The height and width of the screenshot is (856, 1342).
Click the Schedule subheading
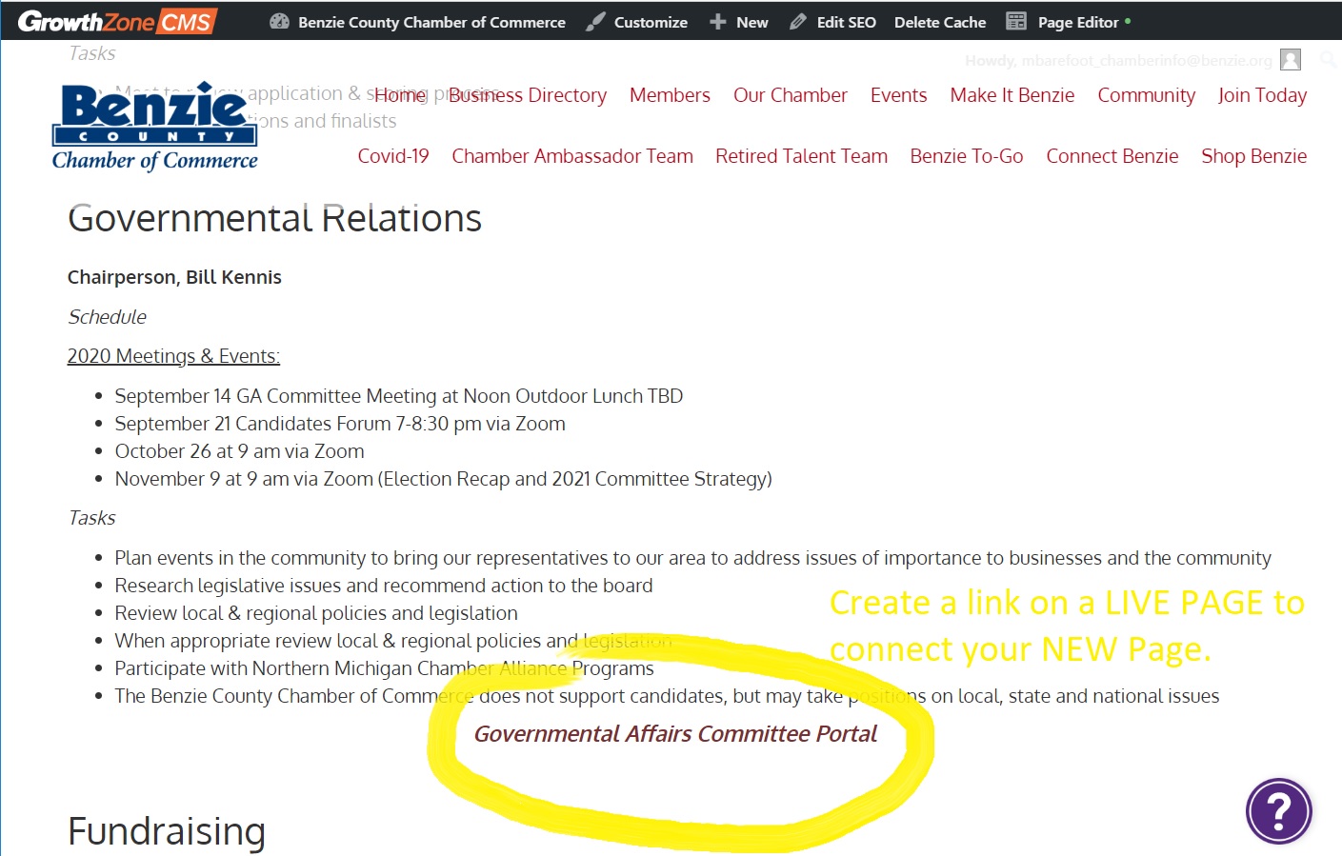click(x=107, y=317)
